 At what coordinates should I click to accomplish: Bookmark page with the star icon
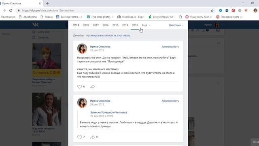click(212, 11)
